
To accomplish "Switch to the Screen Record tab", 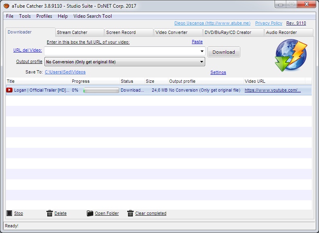I will point(129,32).
